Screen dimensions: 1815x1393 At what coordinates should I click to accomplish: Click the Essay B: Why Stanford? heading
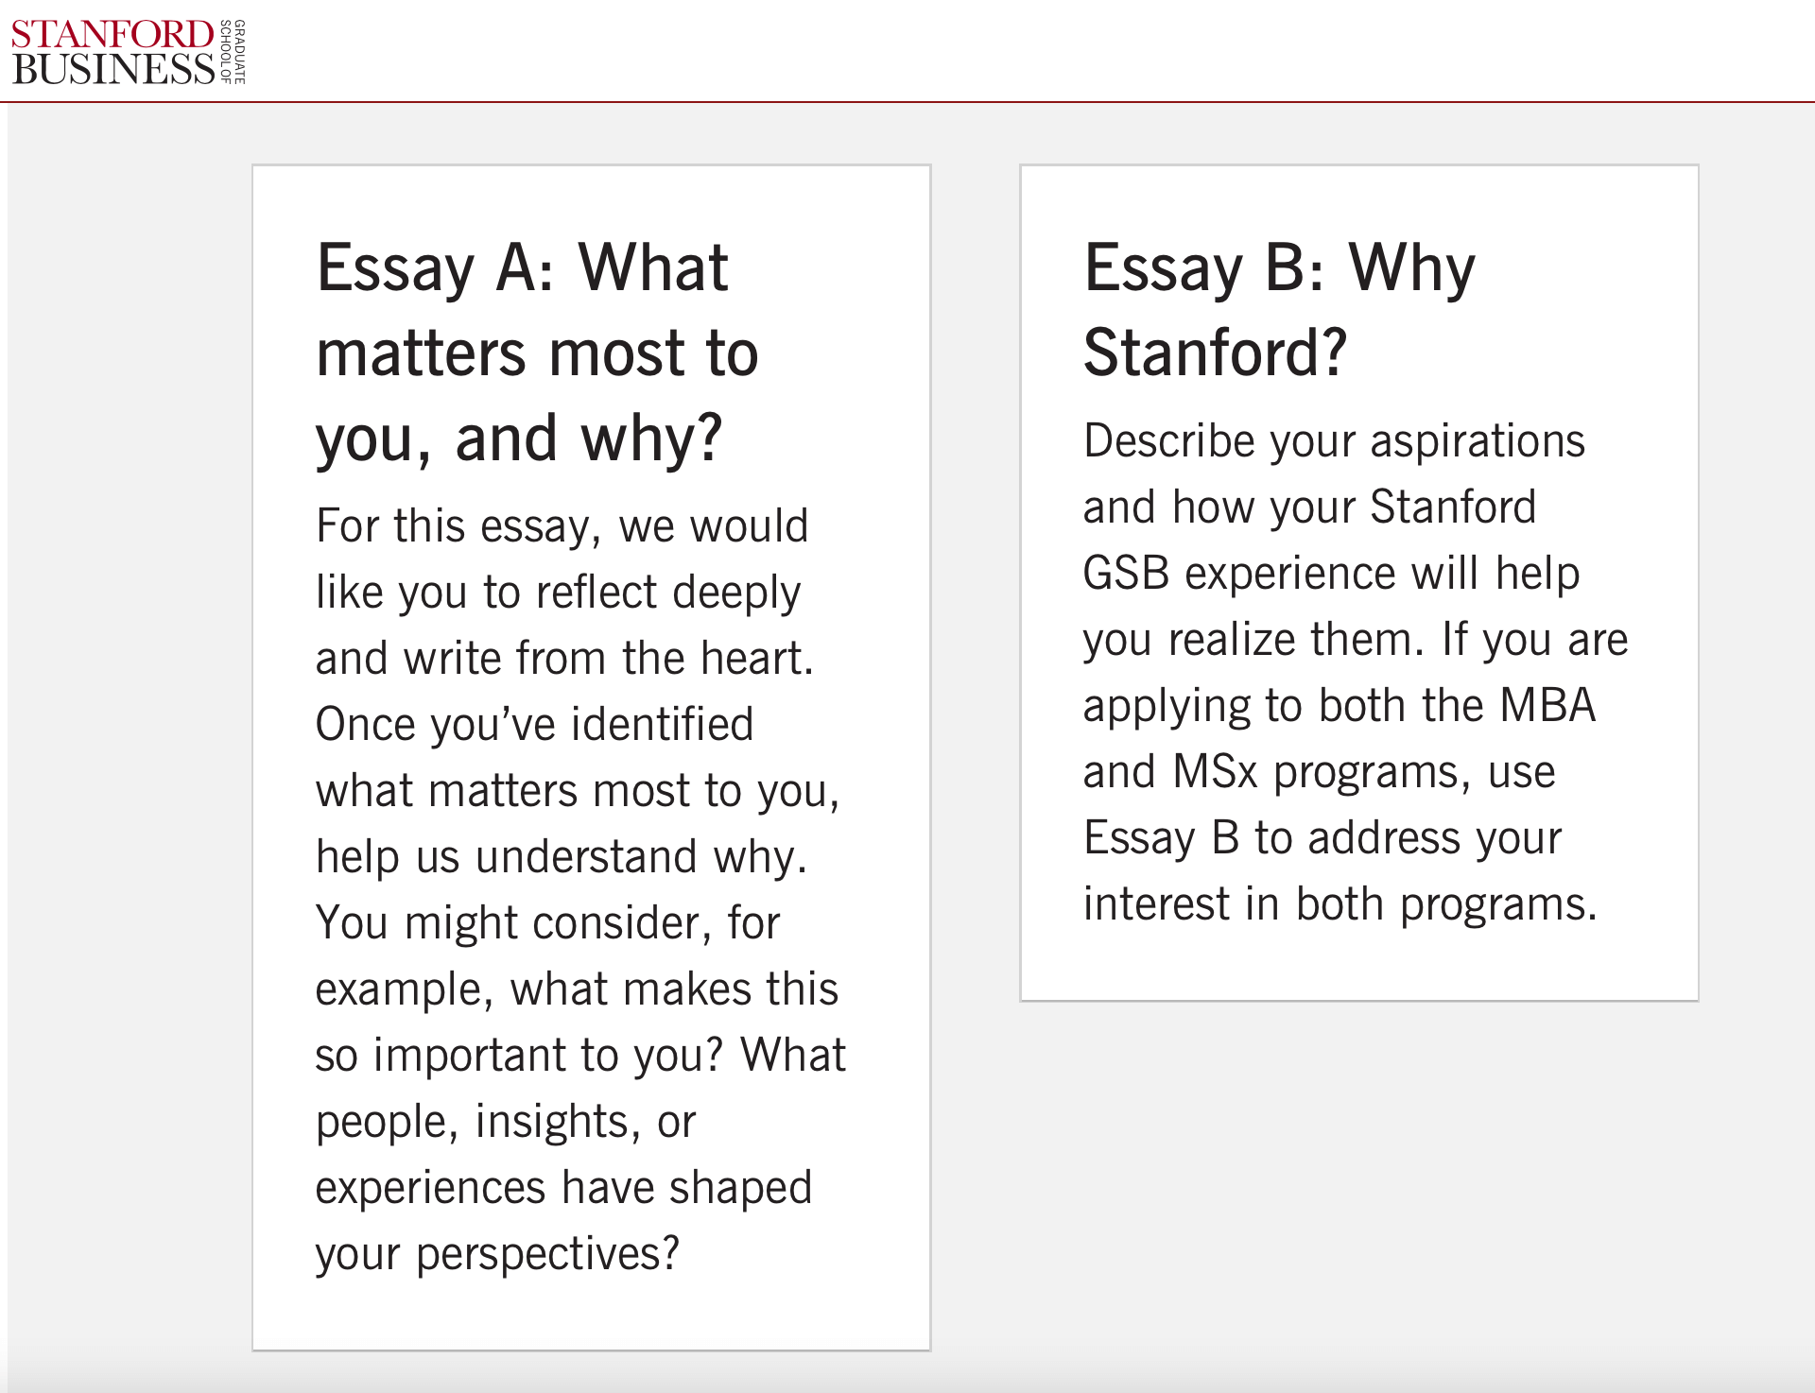click(x=1279, y=309)
